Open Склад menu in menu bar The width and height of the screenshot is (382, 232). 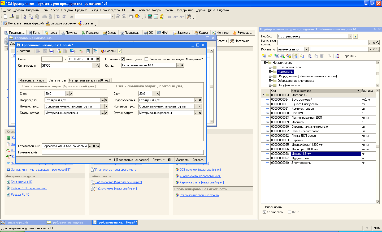coord(94,10)
